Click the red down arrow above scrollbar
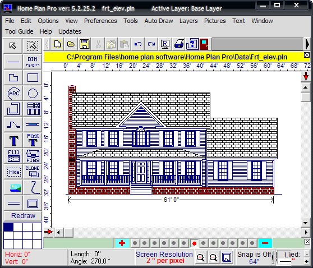 (306, 76)
